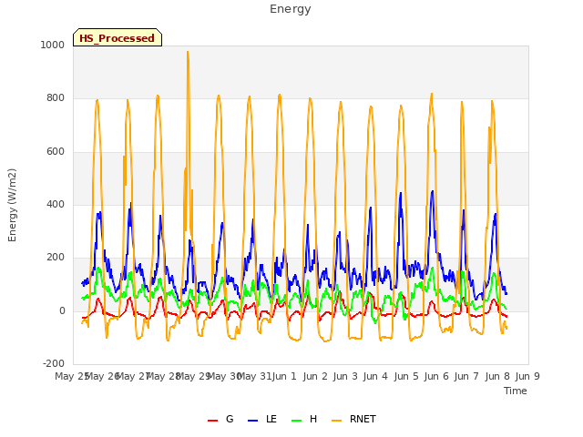Click the 800 y-axis tick label
Image resolution: width=583 pixels, height=437 pixels.
click(x=56, y=98)
